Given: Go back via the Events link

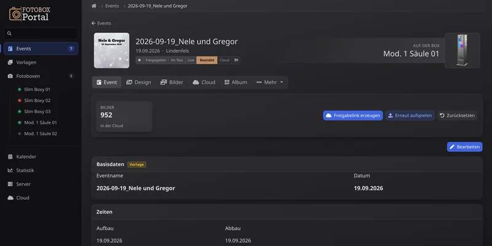Looking at the screenshot, I should (101, 23).
